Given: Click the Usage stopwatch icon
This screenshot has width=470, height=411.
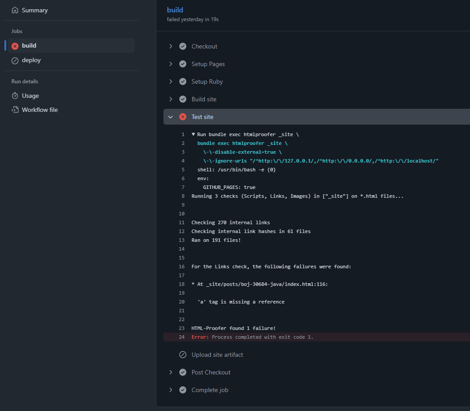Looking at the screenshot, I should click(x=15, y=96).
